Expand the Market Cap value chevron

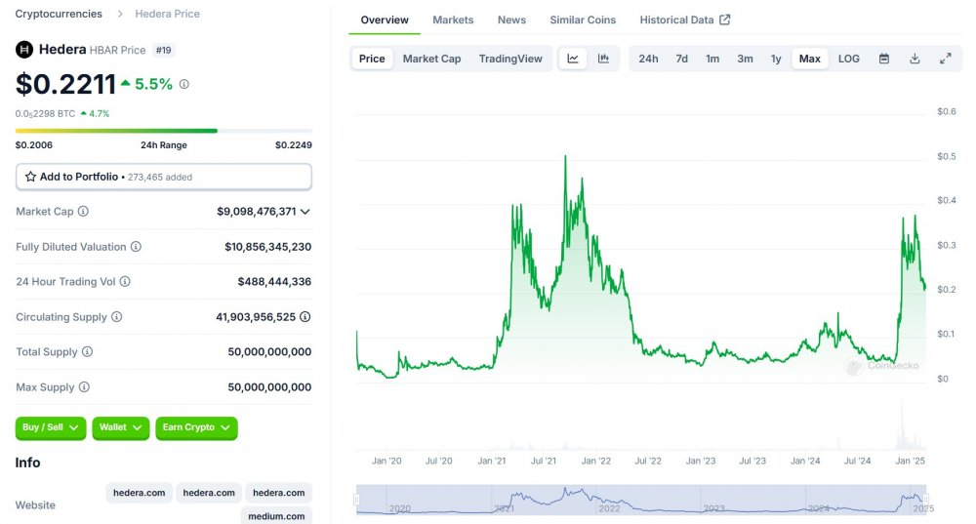(x=305, y=212)
